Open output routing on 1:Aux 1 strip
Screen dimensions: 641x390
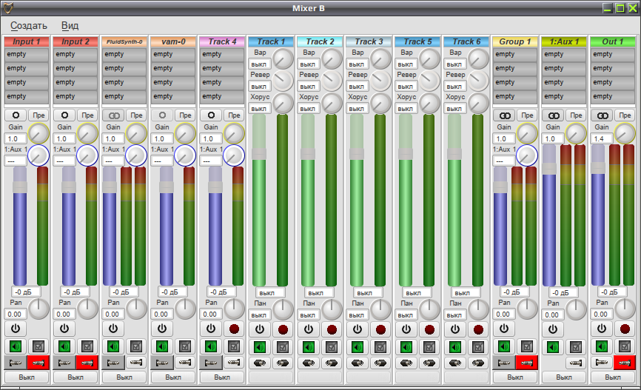click(576, 363)
